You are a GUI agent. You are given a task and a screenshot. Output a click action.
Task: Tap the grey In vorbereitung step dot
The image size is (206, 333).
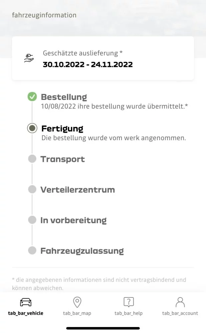32,220
